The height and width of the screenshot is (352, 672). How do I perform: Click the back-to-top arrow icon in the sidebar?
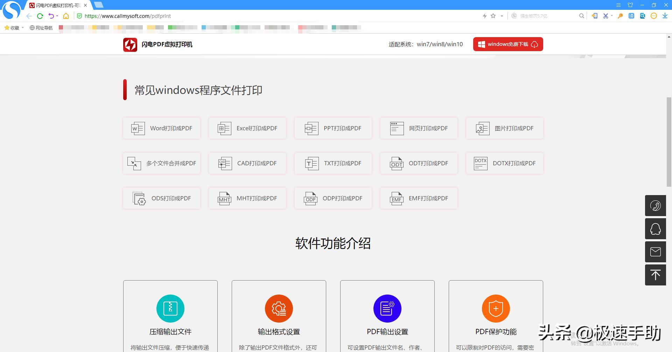[x=656, y=275]
